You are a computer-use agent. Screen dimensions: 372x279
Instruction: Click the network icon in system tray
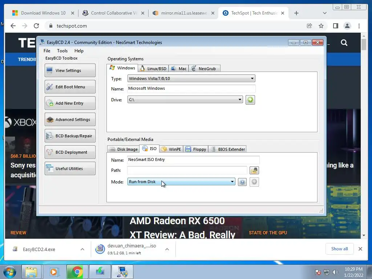(327, 272)
